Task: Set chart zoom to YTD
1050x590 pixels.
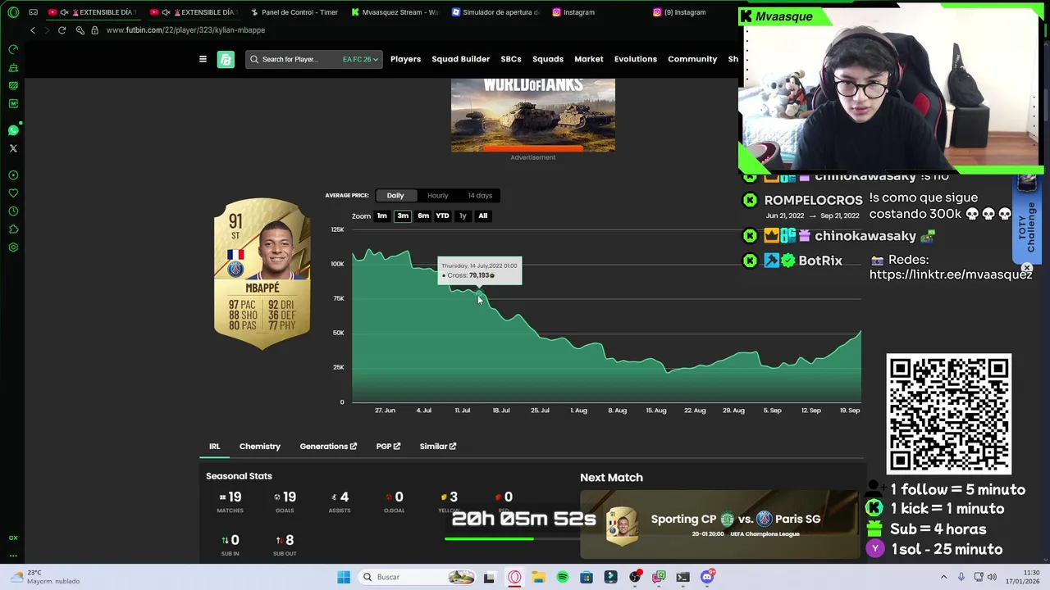Action: [442, 216]
